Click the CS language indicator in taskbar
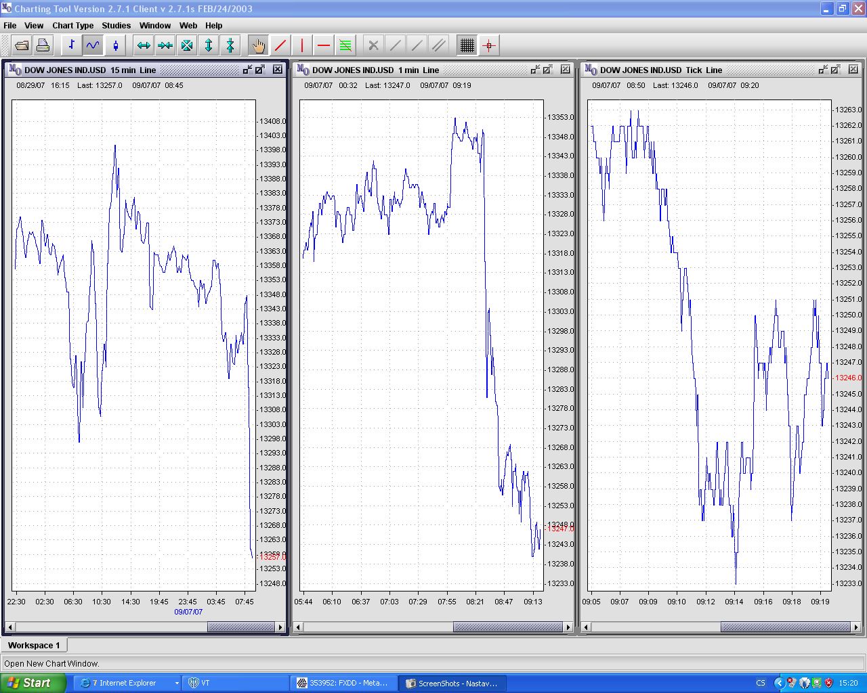Screen dimensions: 867x693 pyautogui.click(x=761, y=683)
